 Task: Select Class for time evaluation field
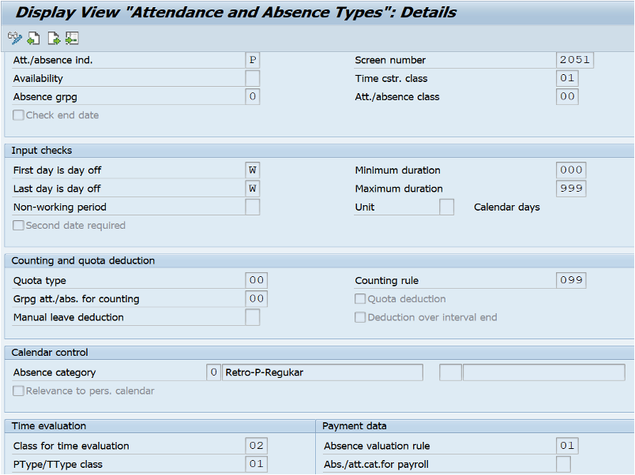point(257,446)
